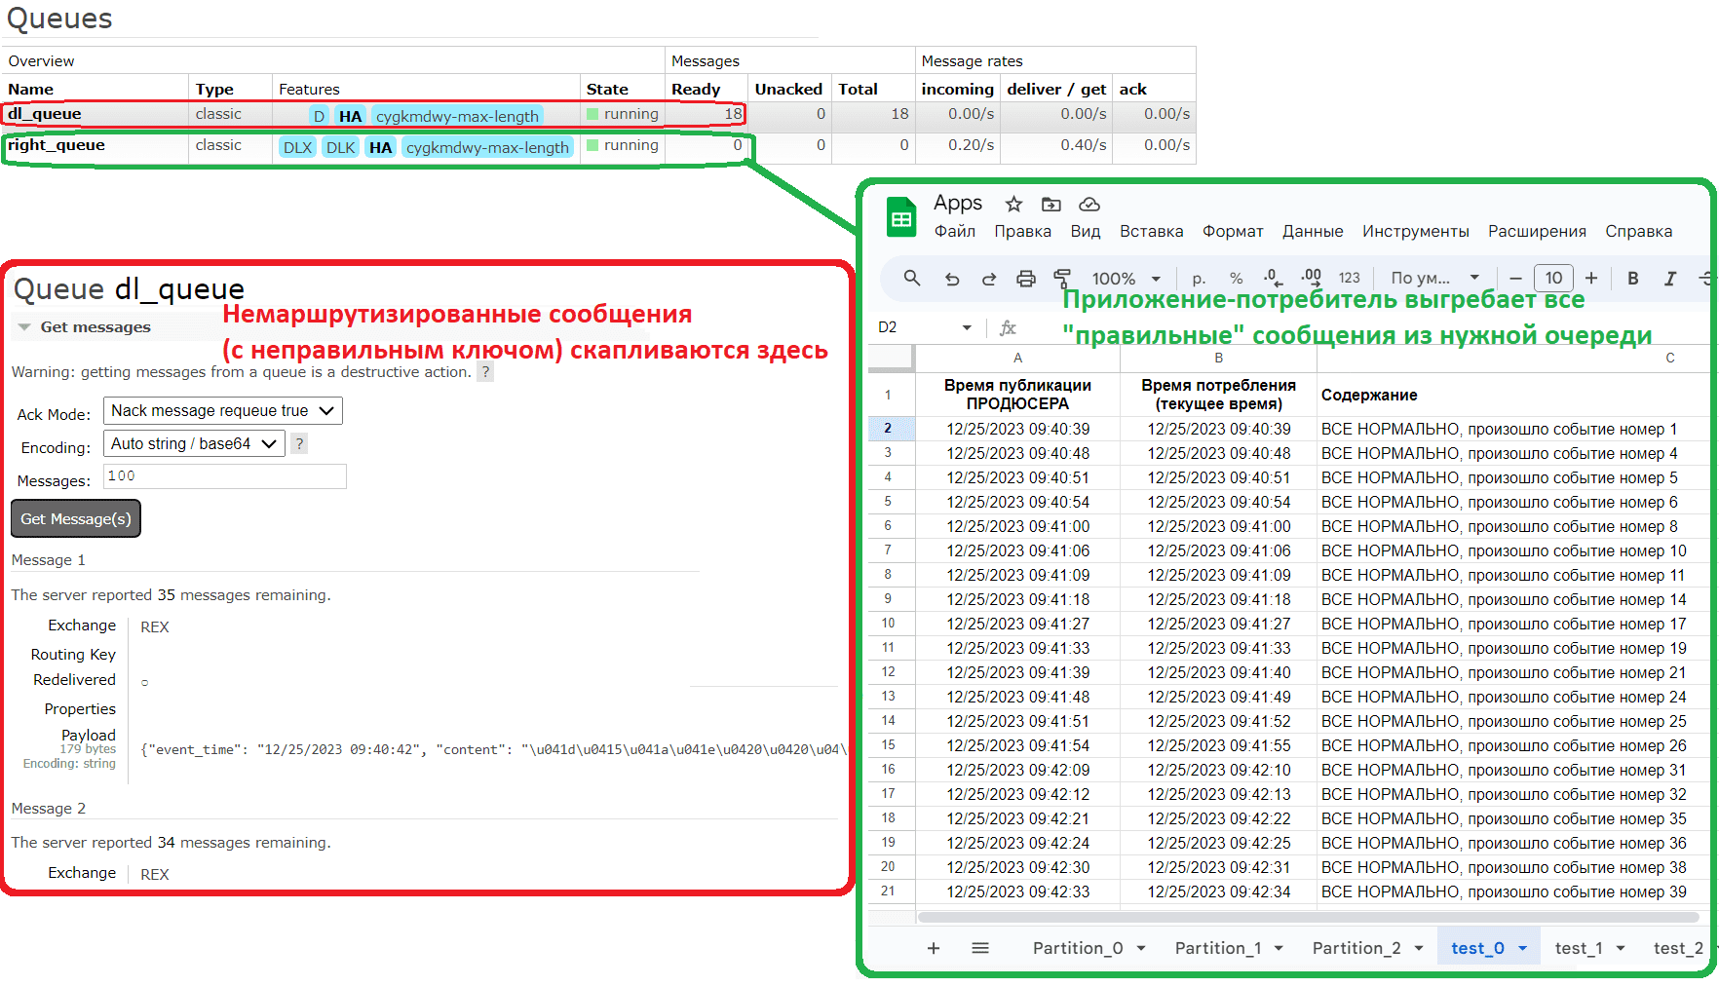Format the cell as percent
Viewport: 1719px width, 986px height.
1237,279
